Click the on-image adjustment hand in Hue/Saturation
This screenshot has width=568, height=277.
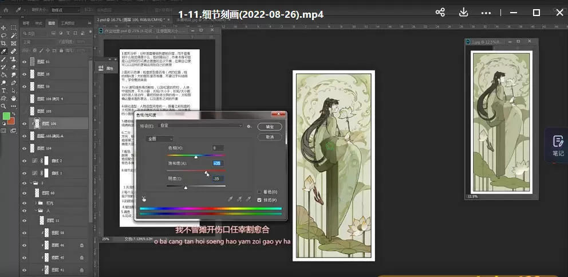pyautogui.click(x=144, y=199)
